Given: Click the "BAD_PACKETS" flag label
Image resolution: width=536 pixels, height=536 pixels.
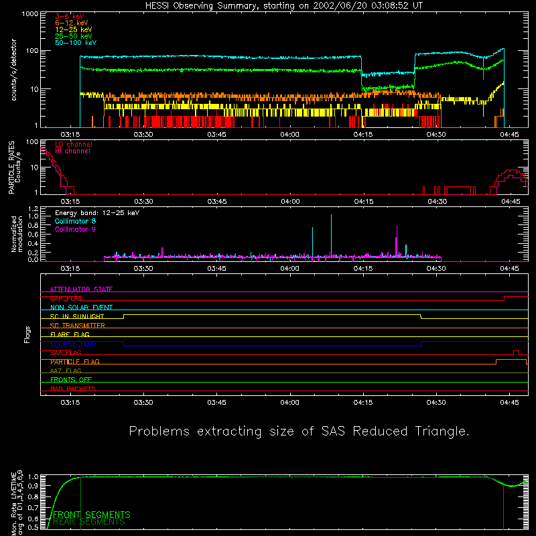Looking at the screenshot, I should (x=73, y=389).
